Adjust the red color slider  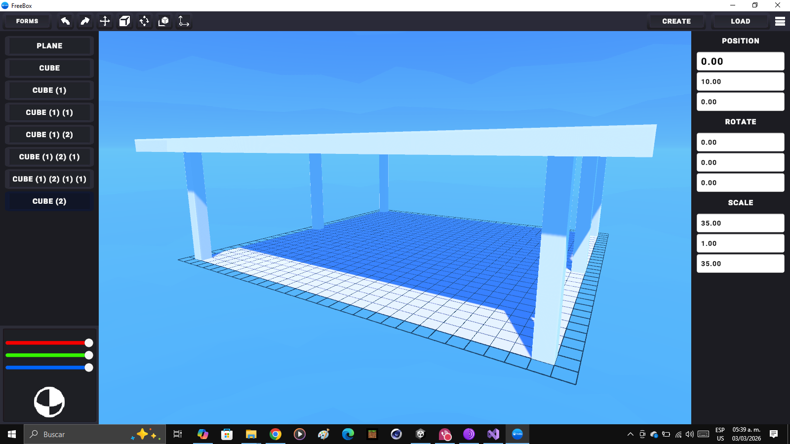[x=49, y=343]
